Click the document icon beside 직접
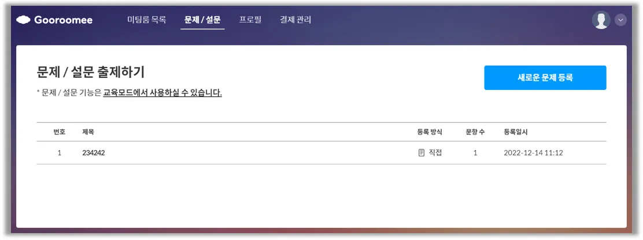This screenshot has height=240, width=643. 421,153
